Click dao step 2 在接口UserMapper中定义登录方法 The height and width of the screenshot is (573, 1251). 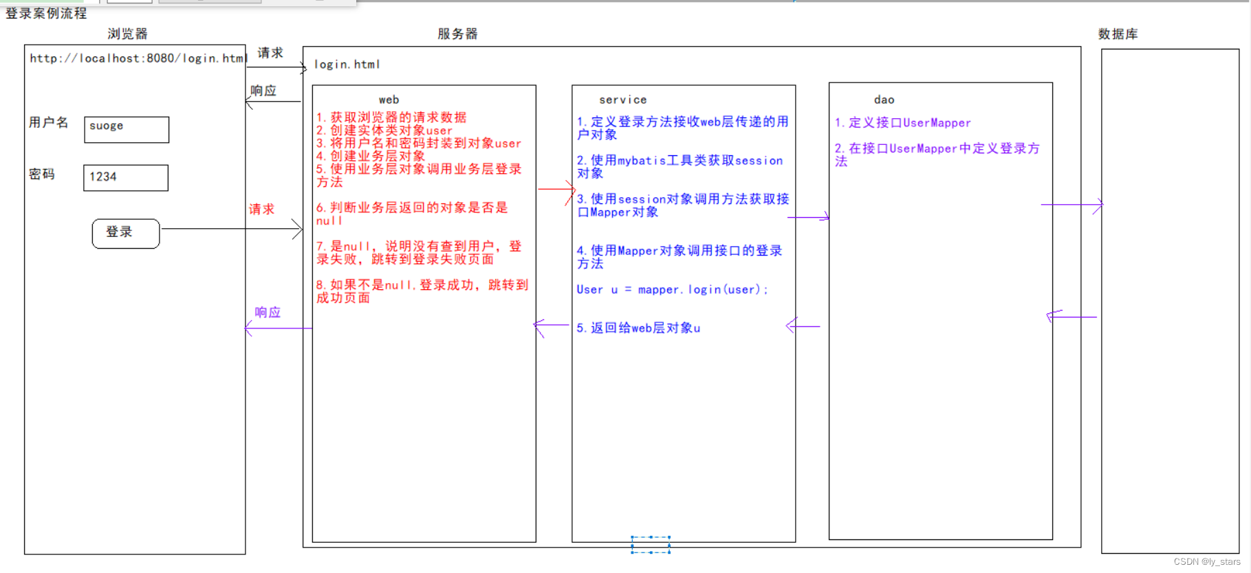tap(937, 155)
